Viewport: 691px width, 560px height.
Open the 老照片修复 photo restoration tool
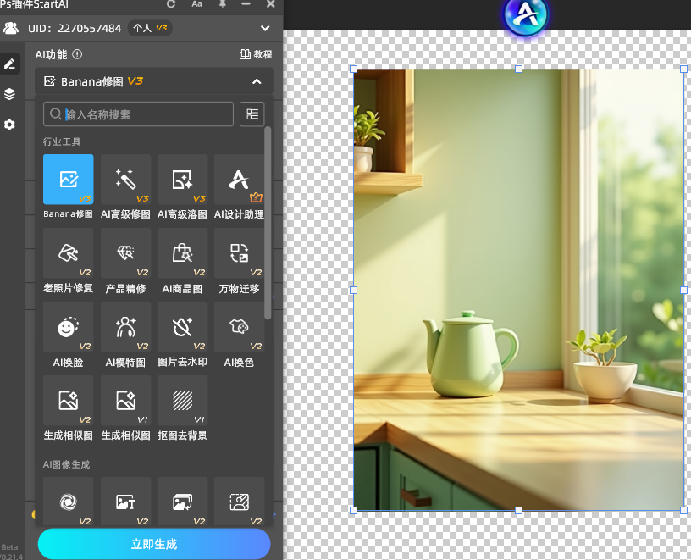pos(68,253)
